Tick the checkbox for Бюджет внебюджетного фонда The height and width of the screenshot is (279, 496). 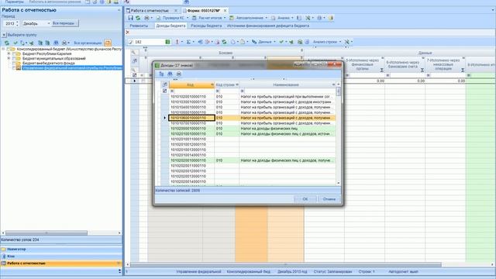14,64
